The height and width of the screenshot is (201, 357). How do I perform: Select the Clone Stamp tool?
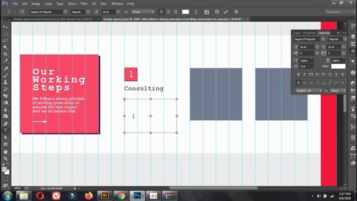point(6,82)
